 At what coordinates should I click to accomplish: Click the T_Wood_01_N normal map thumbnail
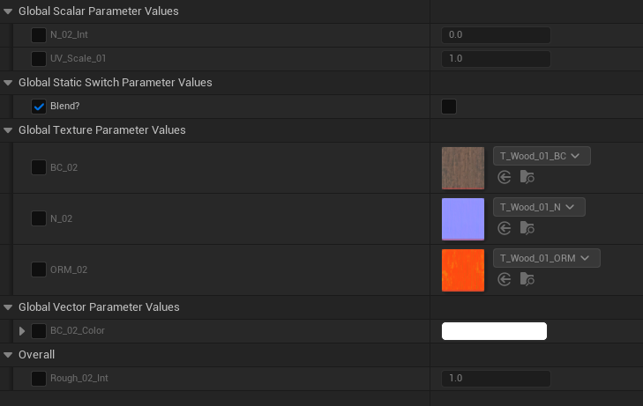[463, 219]
